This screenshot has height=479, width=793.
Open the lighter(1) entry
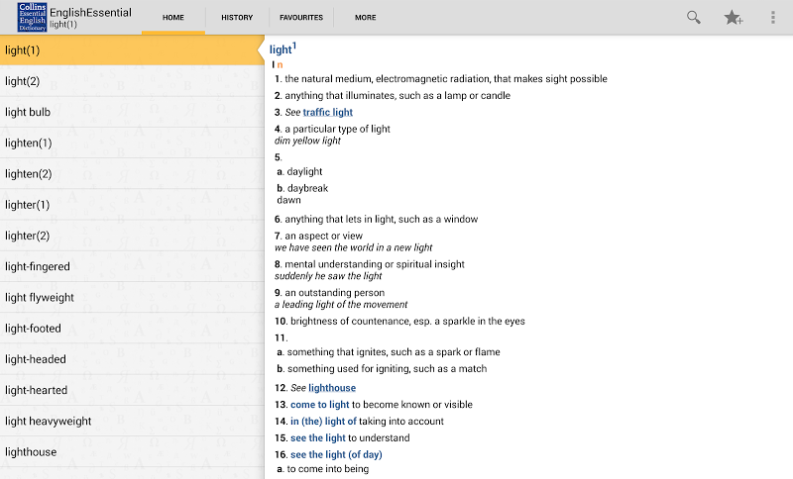[132, 205]
